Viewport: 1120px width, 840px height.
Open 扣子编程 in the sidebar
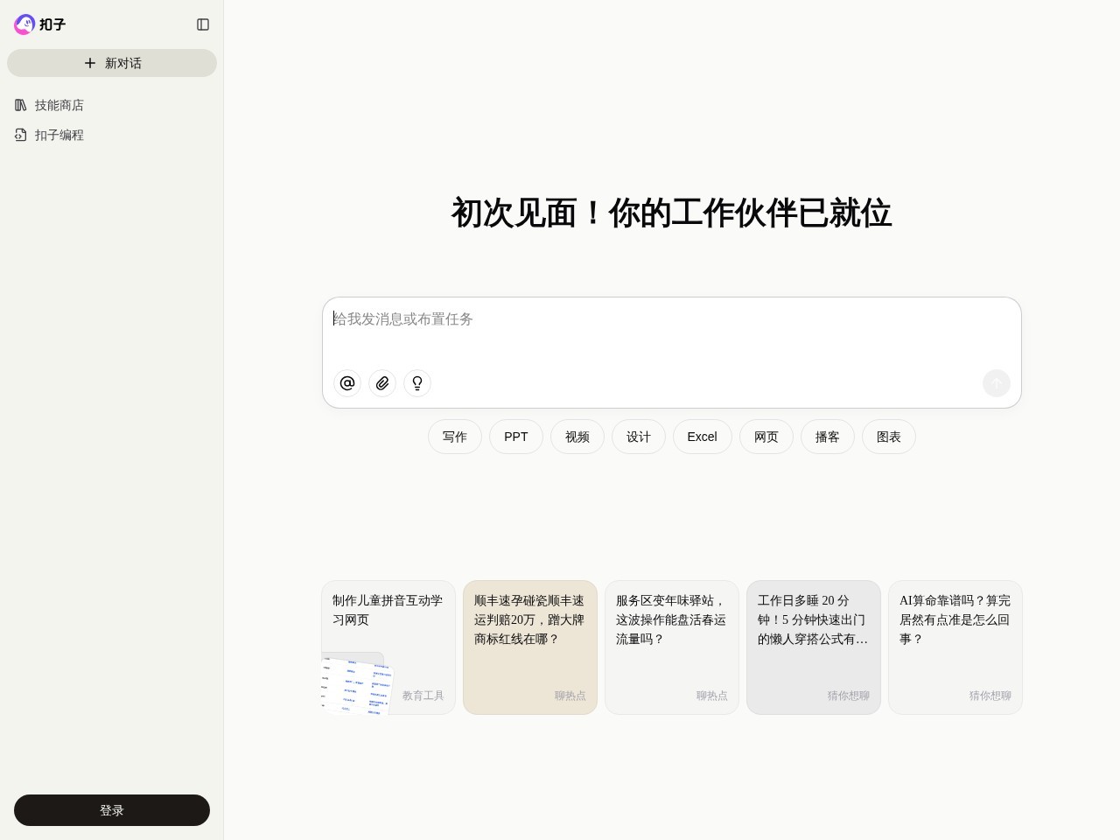click(59, 135)
